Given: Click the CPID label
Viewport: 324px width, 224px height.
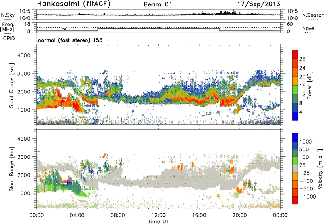Looking at the screenshot, I should (x=9, y=38).
